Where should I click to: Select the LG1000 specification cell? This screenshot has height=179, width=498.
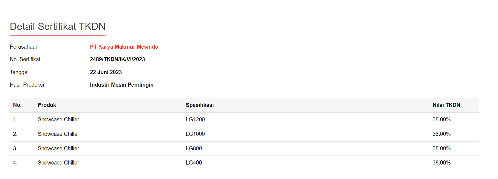click(x=195, y=134)
